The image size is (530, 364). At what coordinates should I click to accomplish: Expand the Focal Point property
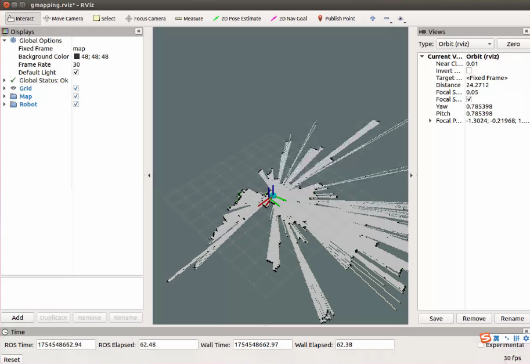(x=430, y=121)
